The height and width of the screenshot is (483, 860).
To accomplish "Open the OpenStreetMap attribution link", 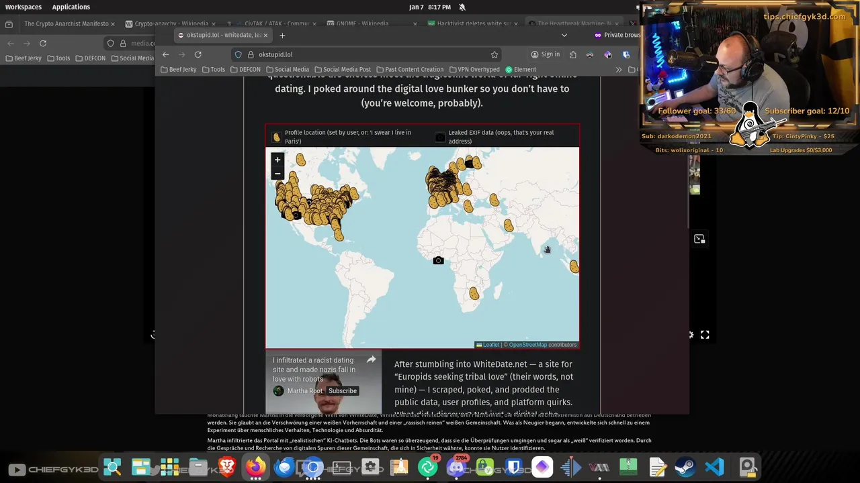I will click(x=528, y=345).
